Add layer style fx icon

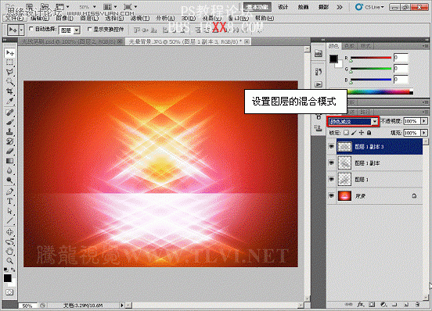360,305
